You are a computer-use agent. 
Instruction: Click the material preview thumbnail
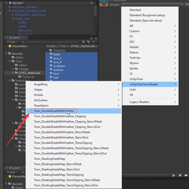(x=104, y=3)
